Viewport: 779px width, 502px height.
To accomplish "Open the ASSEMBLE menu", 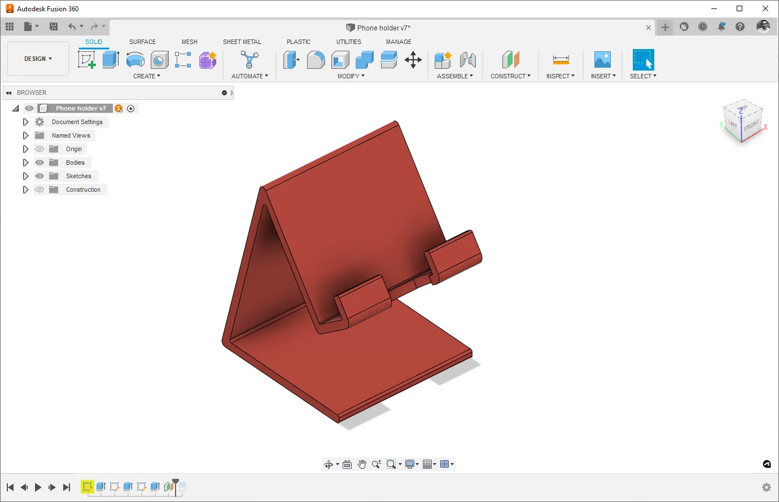I will [455, 76].
